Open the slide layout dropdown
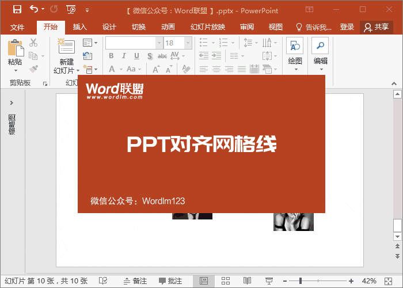 point(90,43)
